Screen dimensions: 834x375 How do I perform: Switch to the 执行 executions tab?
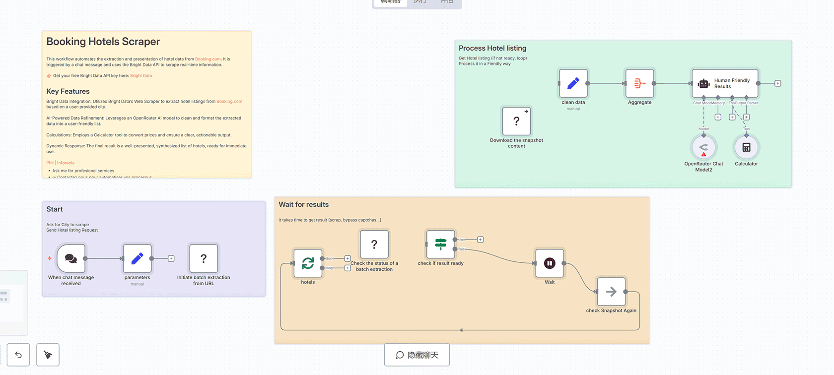[419, 2]
